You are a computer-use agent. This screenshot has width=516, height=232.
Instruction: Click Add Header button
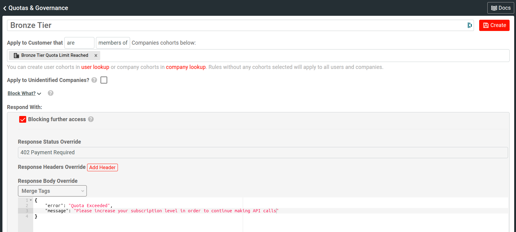(x=102, y=167)
